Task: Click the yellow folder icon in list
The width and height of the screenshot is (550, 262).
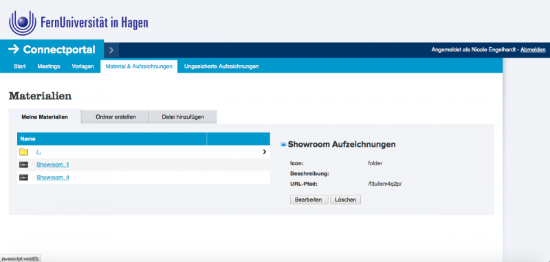Action: click(x=24, y=152)
